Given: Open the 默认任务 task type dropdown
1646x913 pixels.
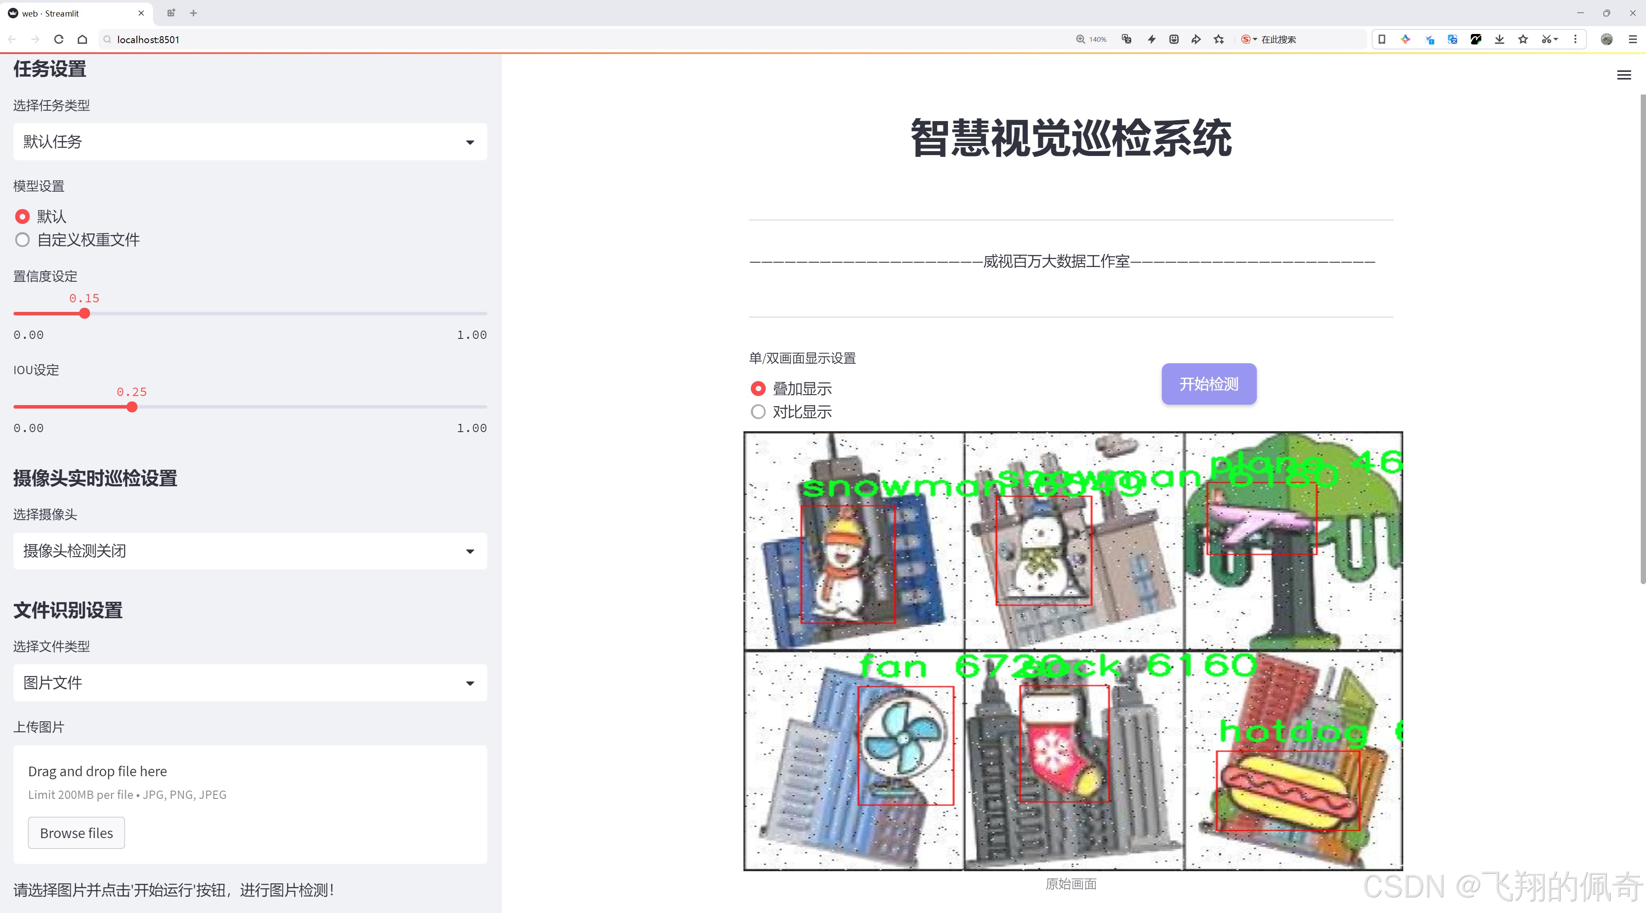Looking at the screenshot, I should [249, 141].
